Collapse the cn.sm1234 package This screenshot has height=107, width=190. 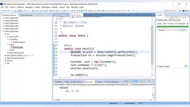tap(6, 37)
